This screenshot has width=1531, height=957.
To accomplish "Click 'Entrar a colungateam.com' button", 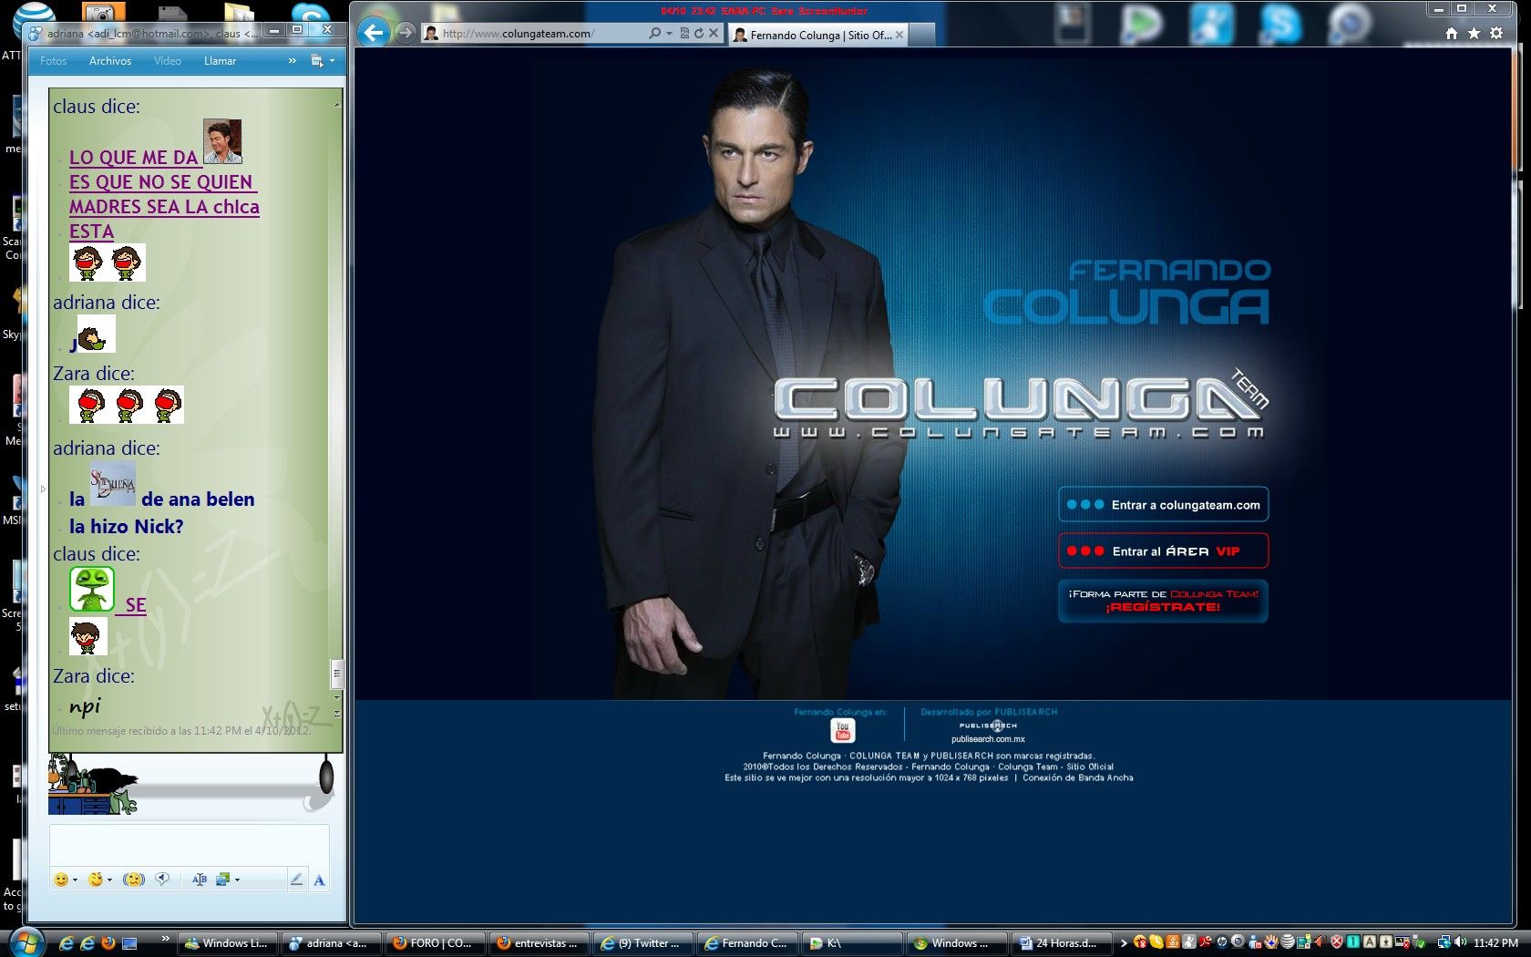I will (1163, 505).
